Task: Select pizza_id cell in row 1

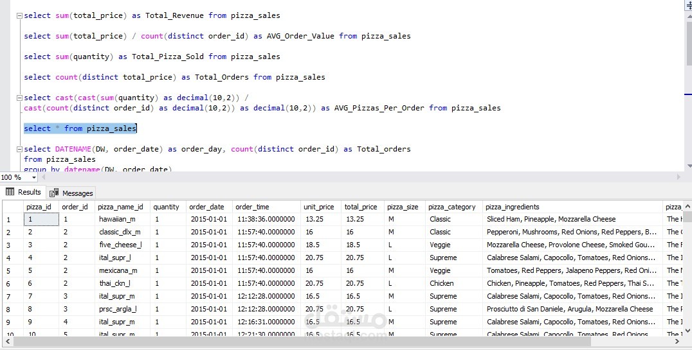Action: pos(41,219)
